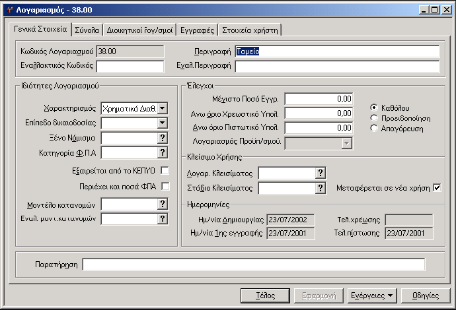Open the Ενέργειες actions dropdown button
The image size is (456, 310).
coord(371,295)
